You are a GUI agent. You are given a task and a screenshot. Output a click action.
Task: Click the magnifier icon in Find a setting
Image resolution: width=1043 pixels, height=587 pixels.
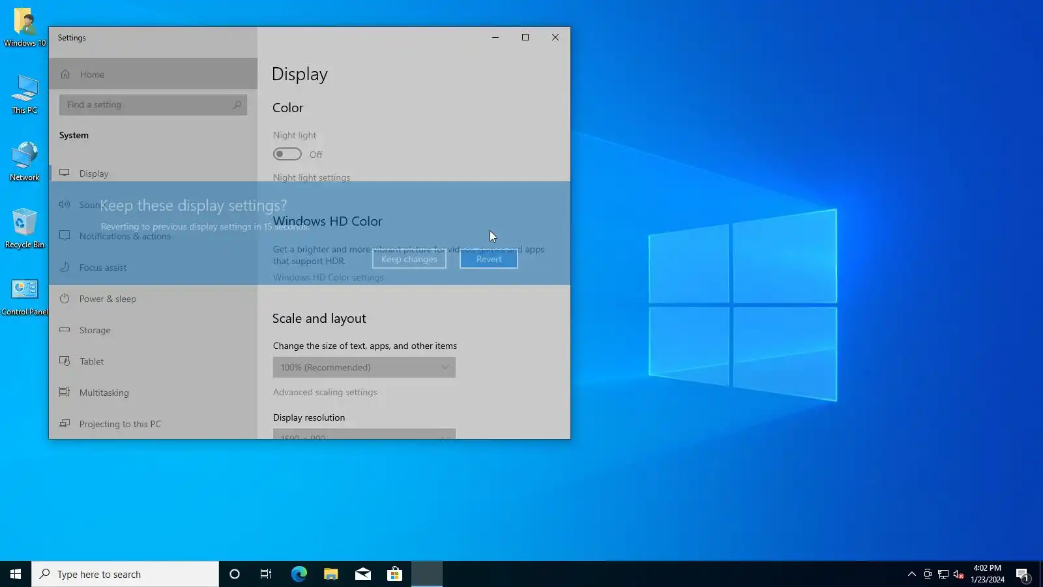[x=237, y=104]
